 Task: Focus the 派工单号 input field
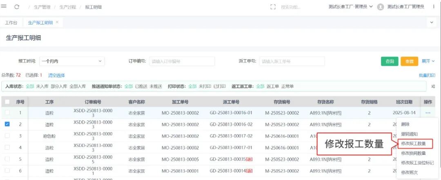pos(292,61)
